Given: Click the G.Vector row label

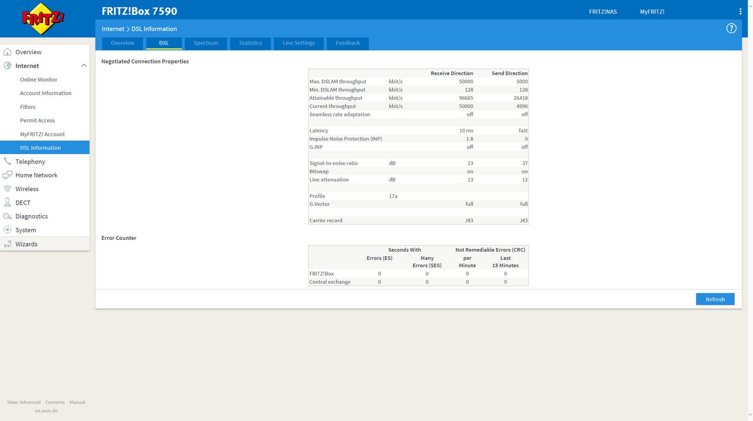Looking at the screenshot, I should 320,204.
